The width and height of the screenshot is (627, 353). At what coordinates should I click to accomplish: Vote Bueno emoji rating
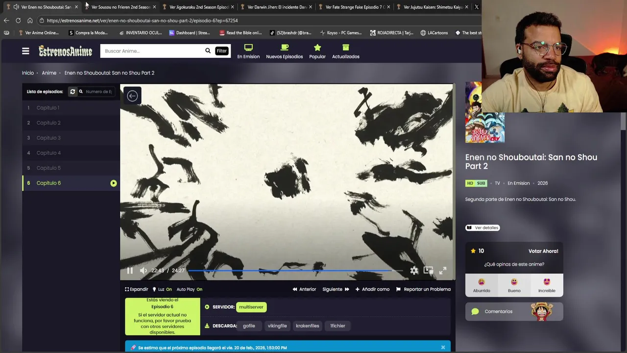point(514,285)
